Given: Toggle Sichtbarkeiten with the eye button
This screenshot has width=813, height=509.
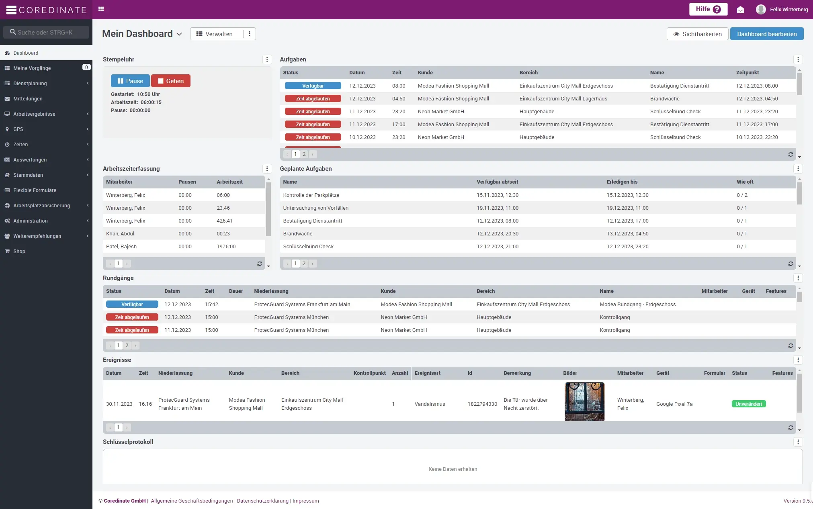Looking at the screenshot, I should click(x=697, y=34).
